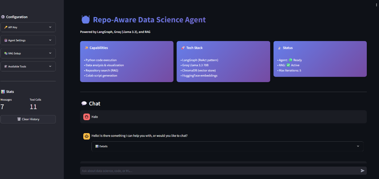
Task: Click the chevron beside API Key
Action: [x=50, y=27]
